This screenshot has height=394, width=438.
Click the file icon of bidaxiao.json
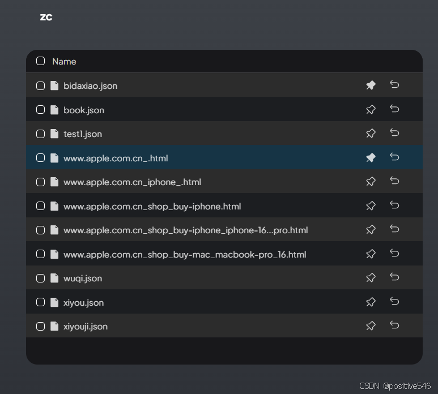(54, 85)
